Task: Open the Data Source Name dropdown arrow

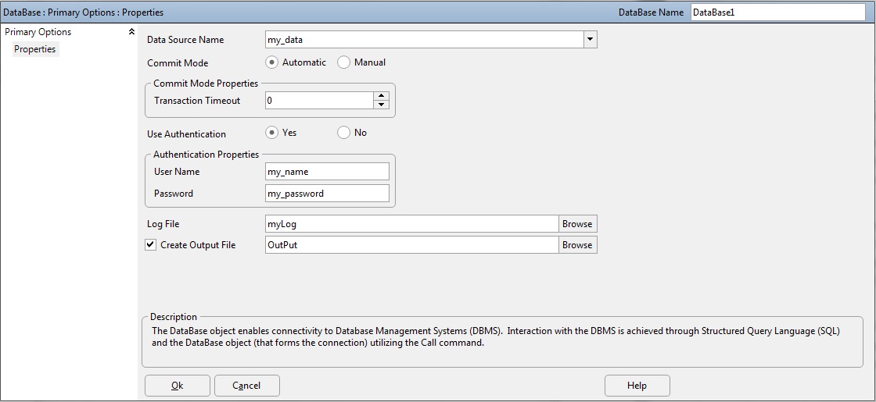Action: [590, 40]
